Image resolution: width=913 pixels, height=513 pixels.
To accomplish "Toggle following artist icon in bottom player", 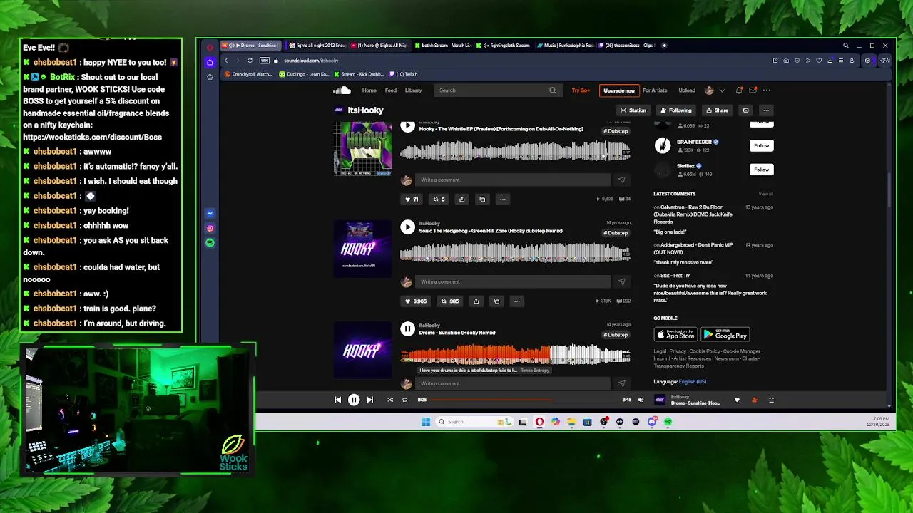I will (x=754, y=400).
